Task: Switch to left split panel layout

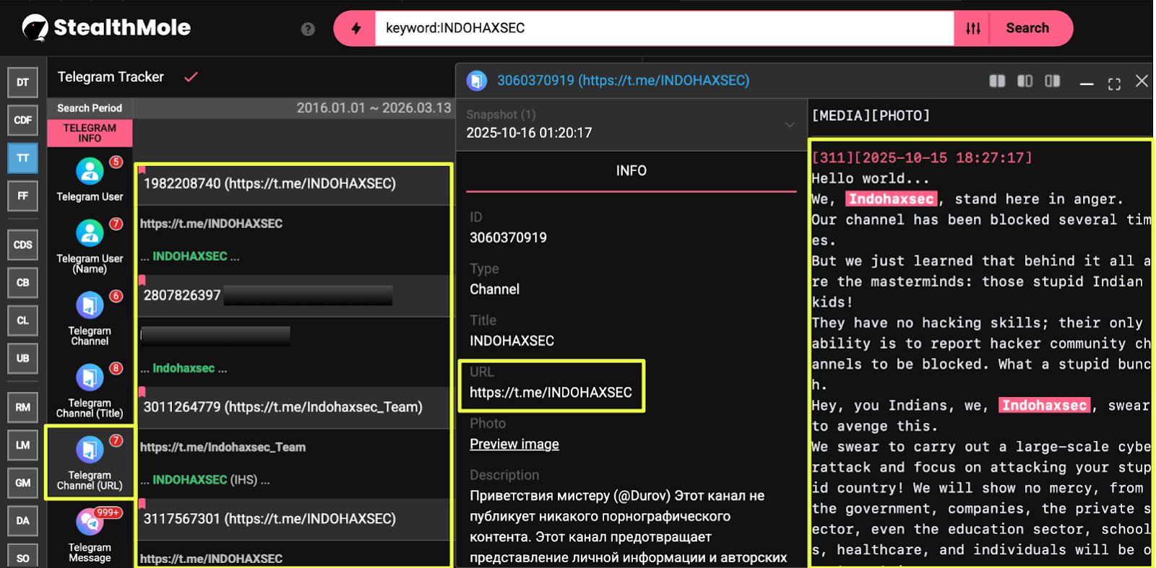Action: 1025,81
